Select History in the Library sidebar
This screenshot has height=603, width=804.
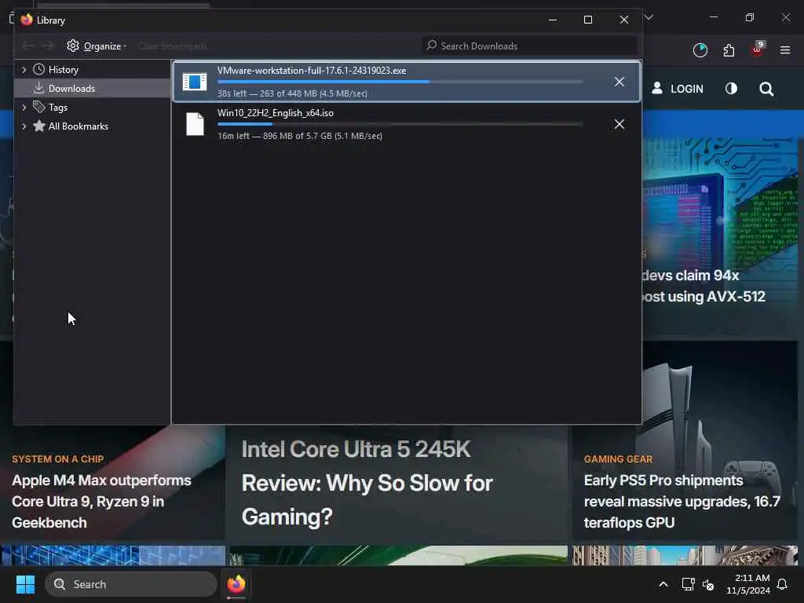click(x=63, y=70)
